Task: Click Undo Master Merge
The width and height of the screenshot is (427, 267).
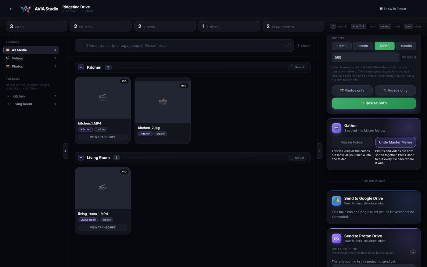Action: tap(396, 142)
